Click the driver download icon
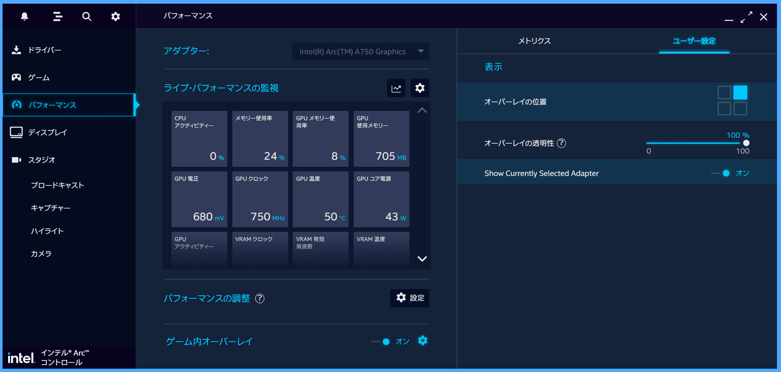Screen dimensions: 781x372 16,50
